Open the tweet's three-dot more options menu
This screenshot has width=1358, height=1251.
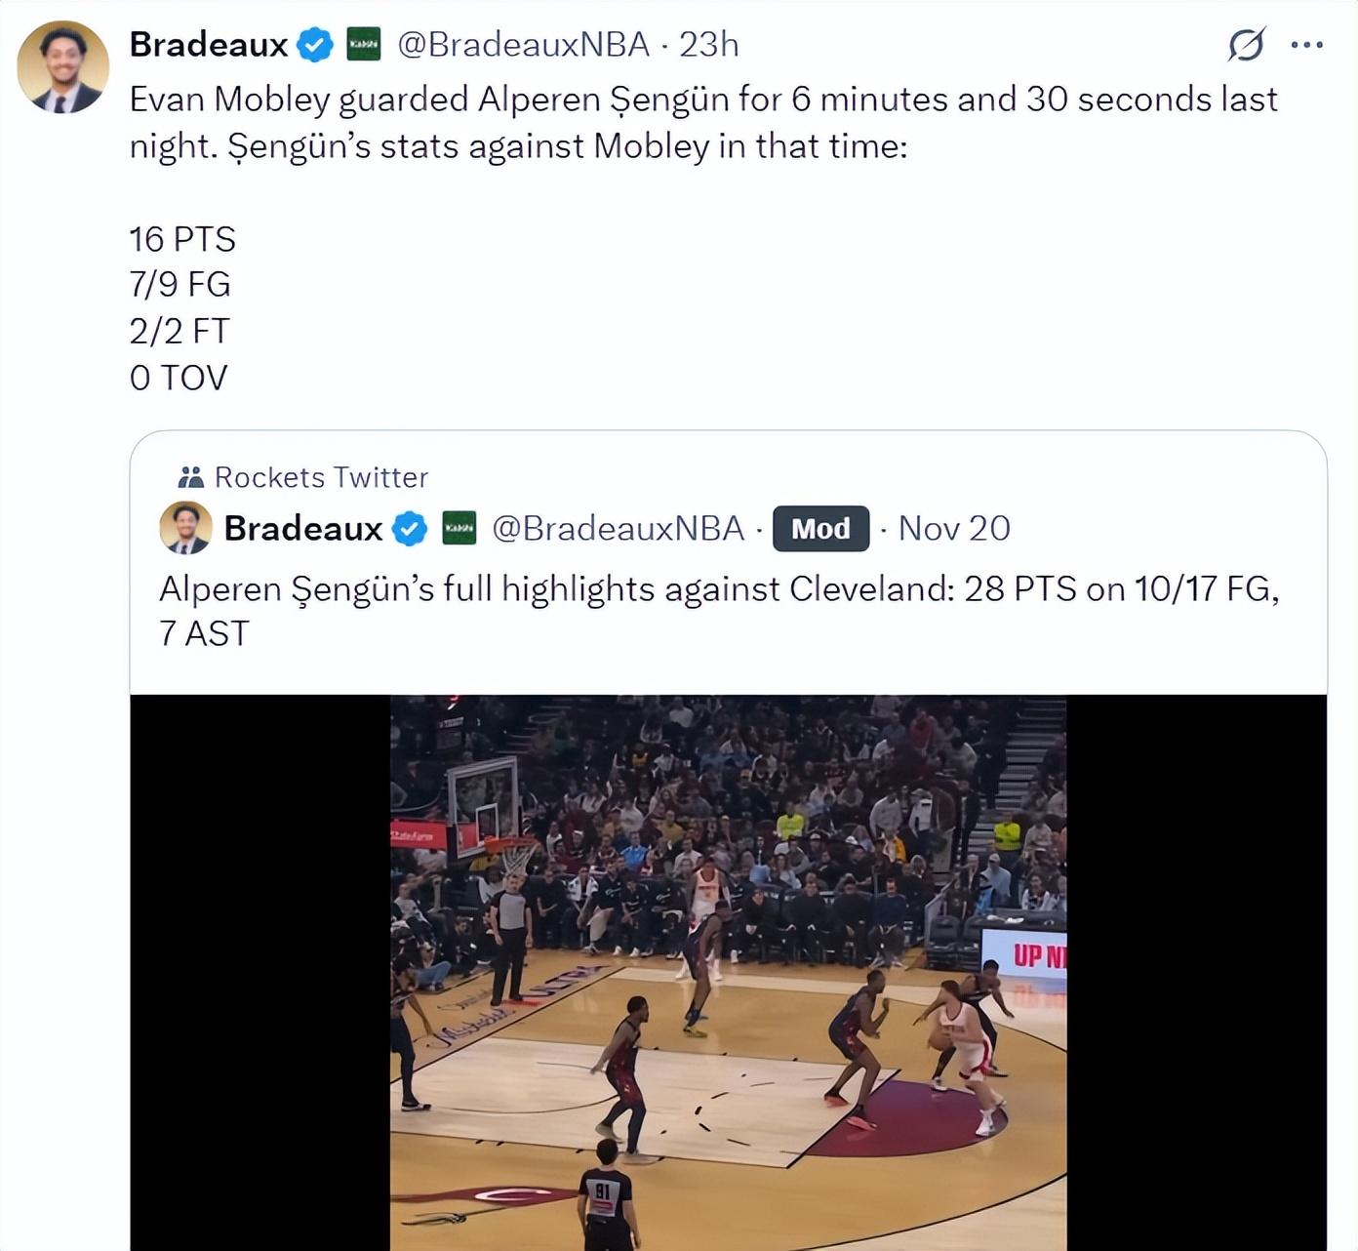pos(1306,45)
